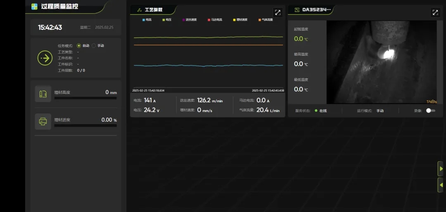
Task: Click the left-pointing arrow expander on right edge
Action: pos(441,185)
